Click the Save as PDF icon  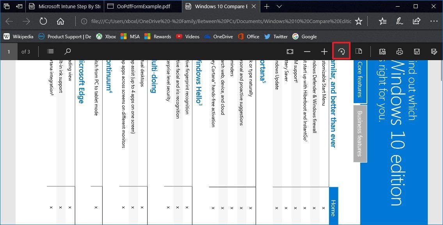(x=434, y=52)
